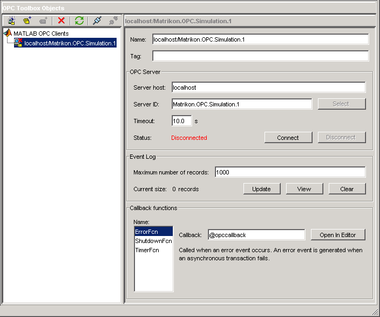Image resolution: width=380 pixels, height=317 pixels.
Task: Click the localhost/Matrikon.OPC.Simulation.1 panel header
Action: tap(178, 21)
